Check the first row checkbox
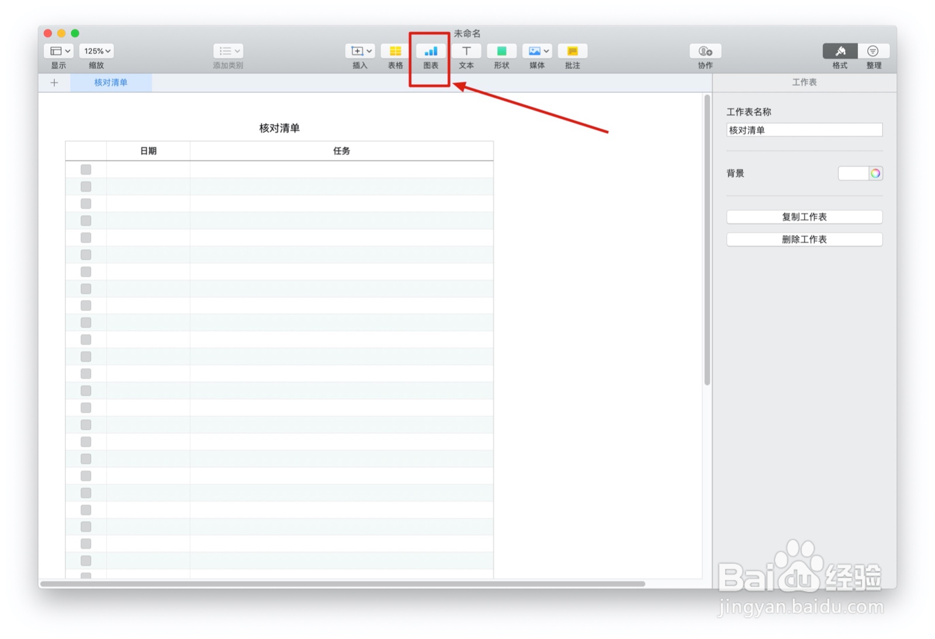This screenshot has height=639, width=935. pos(86,170)
